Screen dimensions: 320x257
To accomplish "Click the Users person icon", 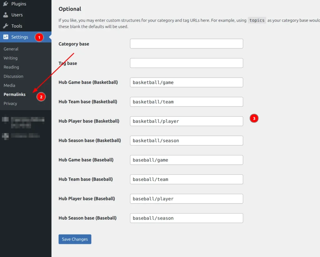I will point(6,15).
